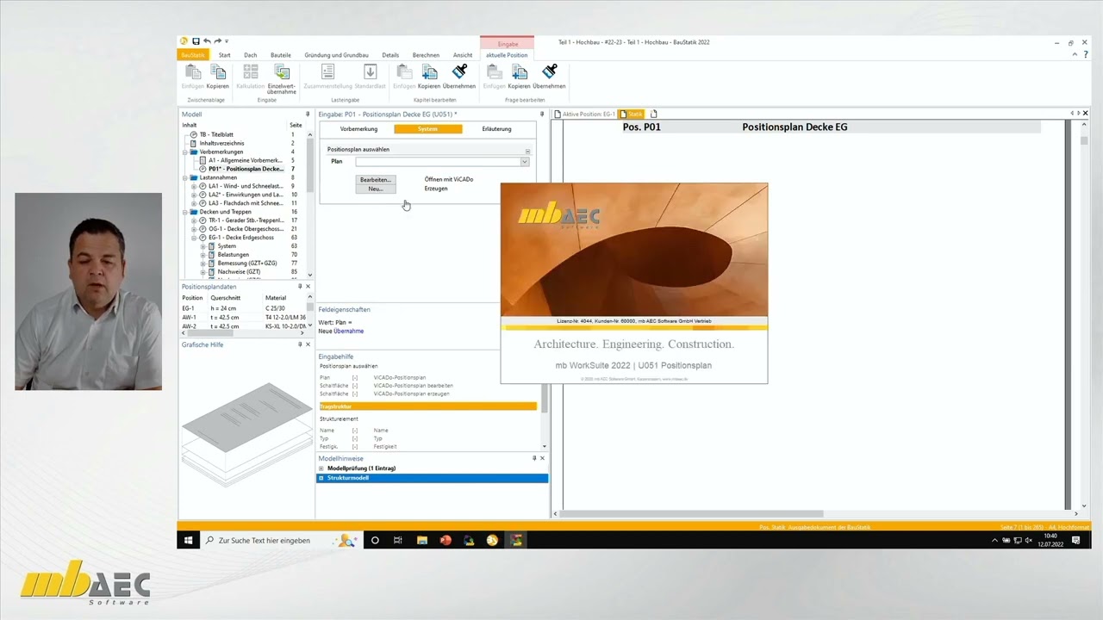
Task: Click the Save icon in quick access toolbar
Action: pos(196,41)
